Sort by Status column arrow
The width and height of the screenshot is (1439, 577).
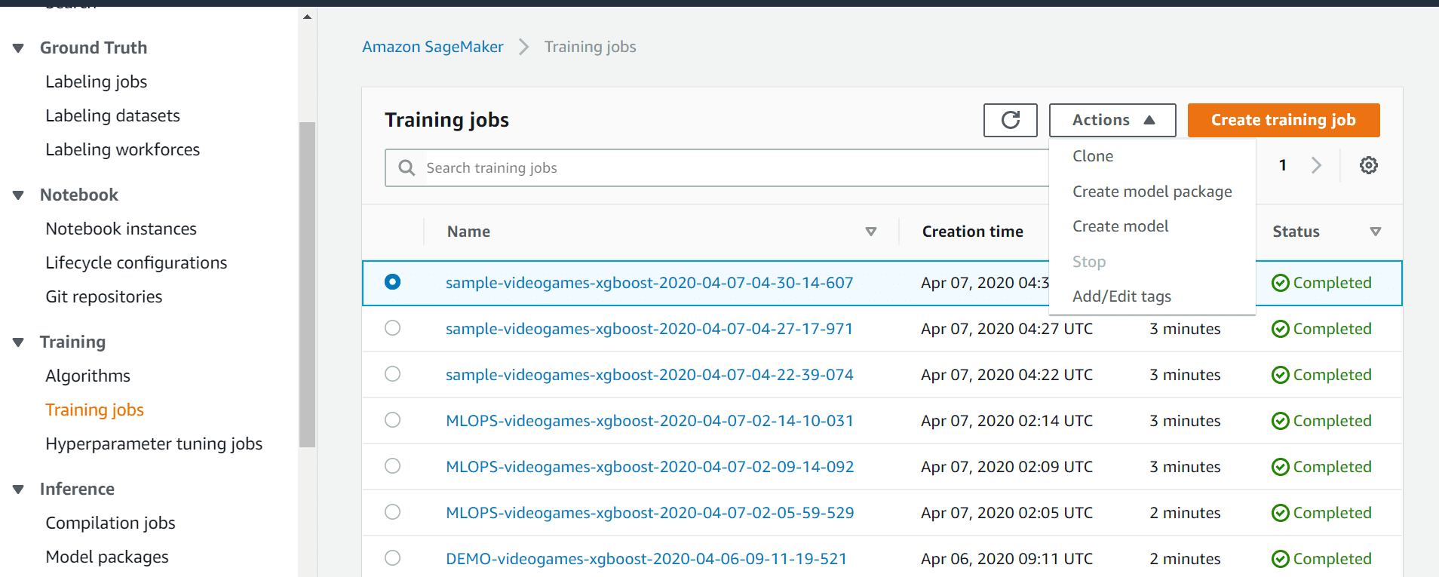(x=1376, y=232)
